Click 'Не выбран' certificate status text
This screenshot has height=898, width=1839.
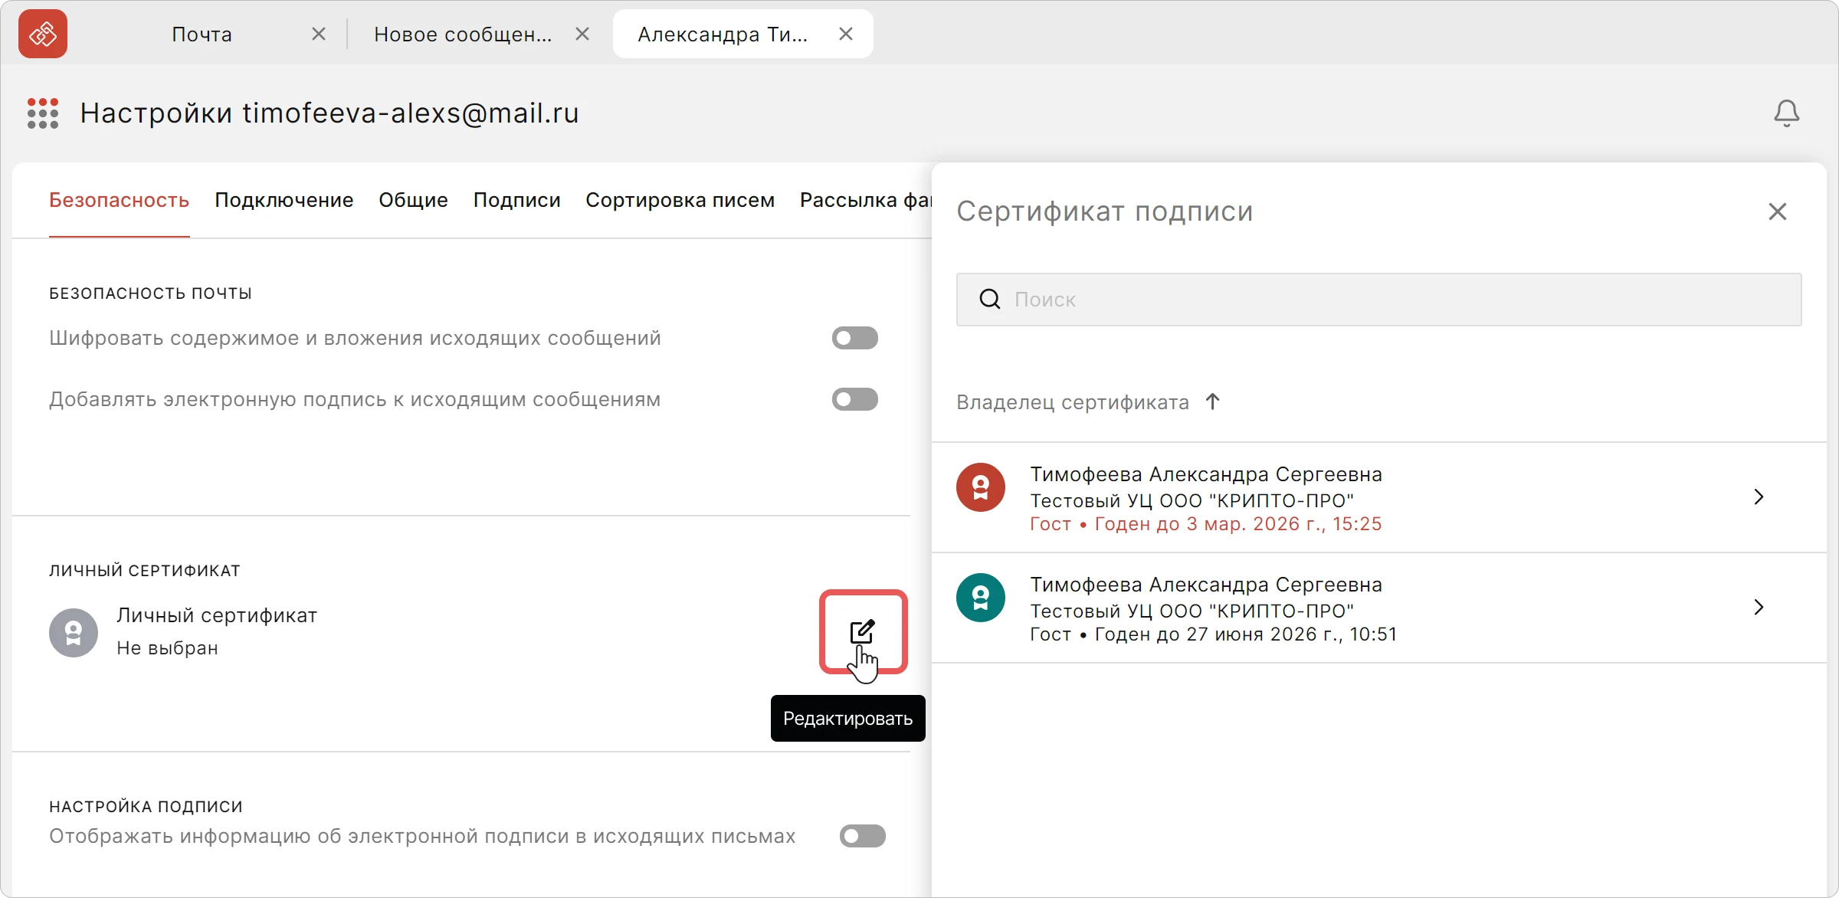pyautogui.click(x=168, y=648)
